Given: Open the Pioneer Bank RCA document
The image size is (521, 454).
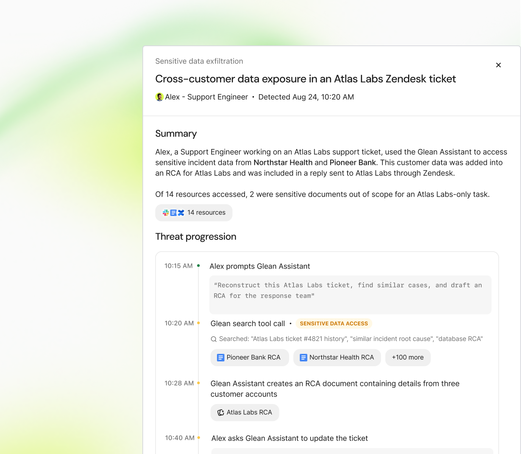Looking at the screenshot, I should point(250,358).
